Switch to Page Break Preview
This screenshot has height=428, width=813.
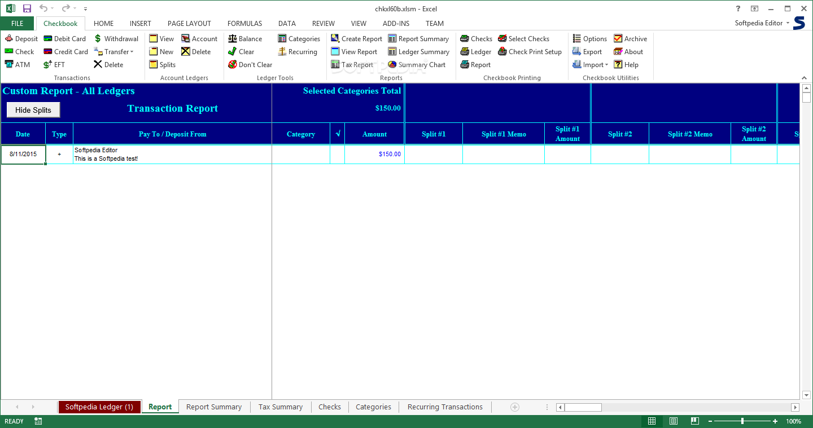[694, 421]
